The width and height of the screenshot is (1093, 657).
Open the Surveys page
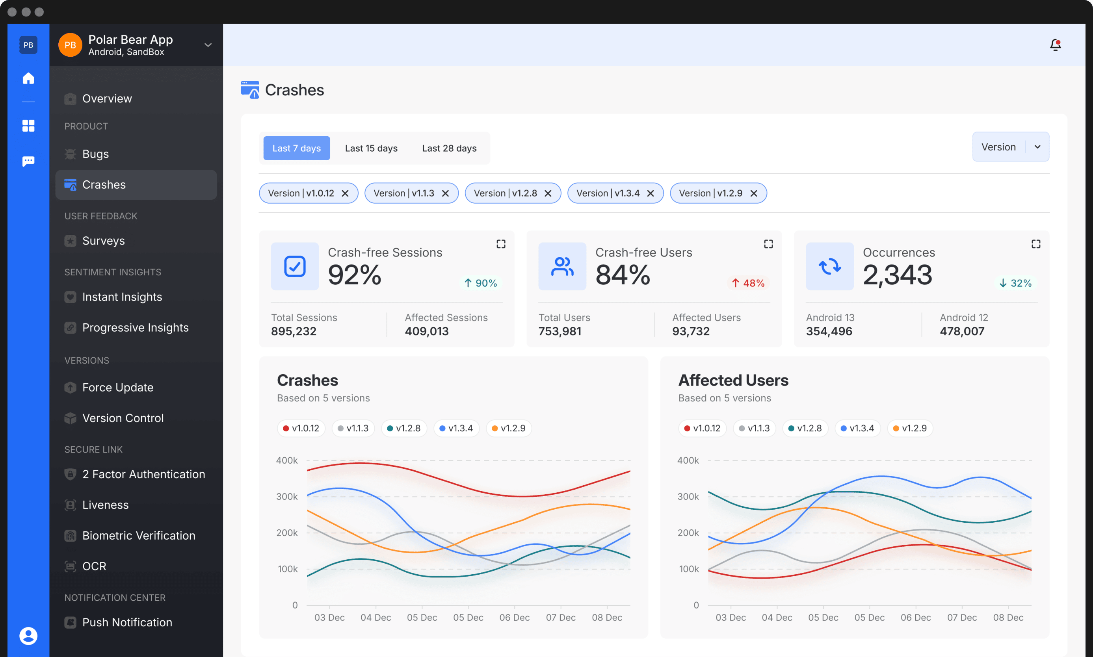point(103,241)
